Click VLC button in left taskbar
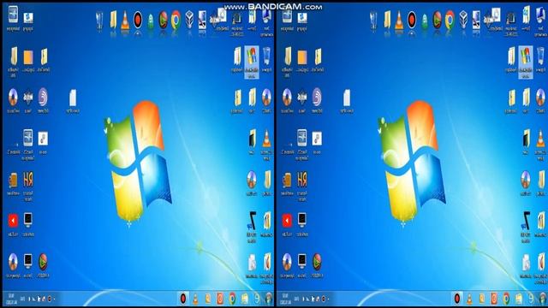548x308 pixels. [x=195, y=299]
